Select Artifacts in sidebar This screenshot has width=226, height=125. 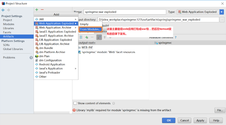click(x=17, y=36)
